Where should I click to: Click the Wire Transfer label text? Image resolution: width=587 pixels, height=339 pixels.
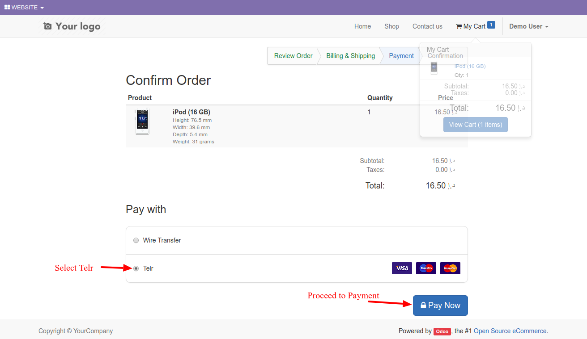click(162, 240)
